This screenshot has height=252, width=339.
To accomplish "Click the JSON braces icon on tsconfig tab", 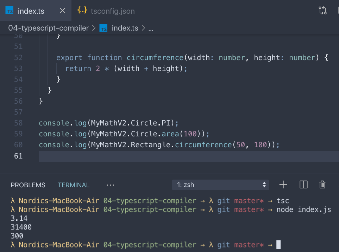I will click(82, 10).
